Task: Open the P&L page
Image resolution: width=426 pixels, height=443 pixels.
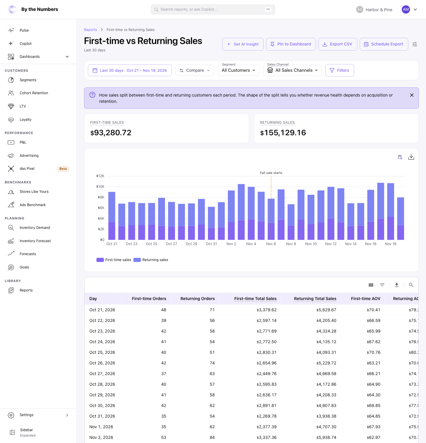Action: 38,142
